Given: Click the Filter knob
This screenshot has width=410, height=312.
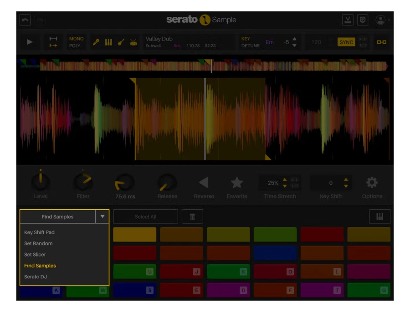Looking at the screenshot, I should click(x=82, y=182).
